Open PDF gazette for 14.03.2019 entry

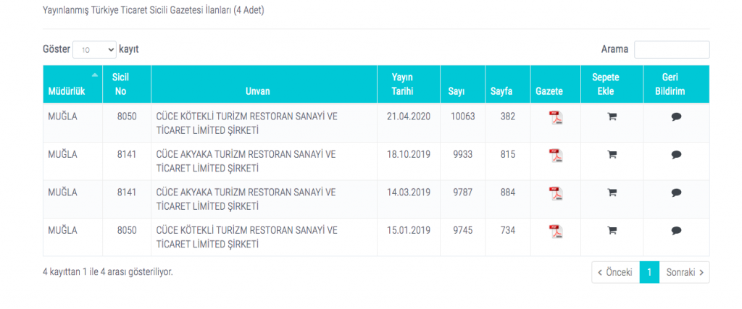pyautogui.click(x=556, y=194)
